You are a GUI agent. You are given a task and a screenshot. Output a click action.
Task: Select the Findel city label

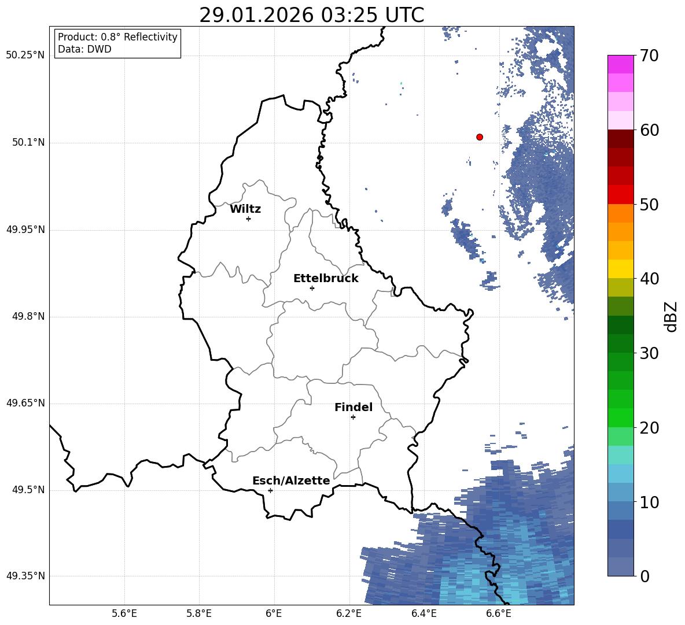pyautogui.click(x=353, y=407)
